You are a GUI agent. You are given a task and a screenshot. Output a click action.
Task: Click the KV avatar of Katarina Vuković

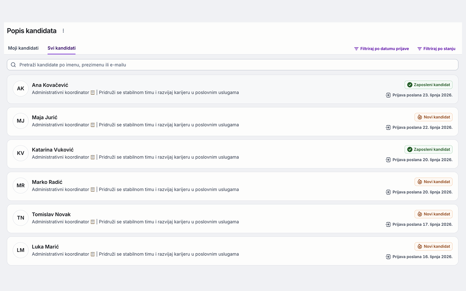[x=21, y=153]
